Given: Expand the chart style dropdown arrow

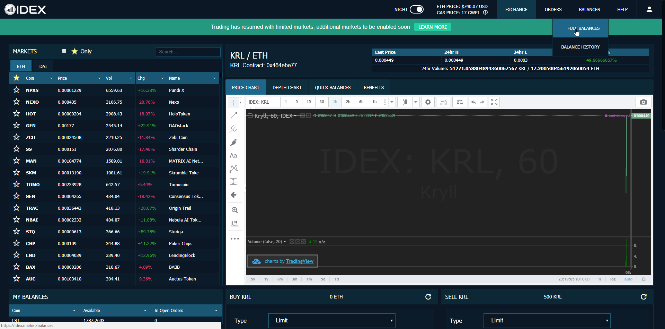Looking at the screenshot, I should coord(416,102).
